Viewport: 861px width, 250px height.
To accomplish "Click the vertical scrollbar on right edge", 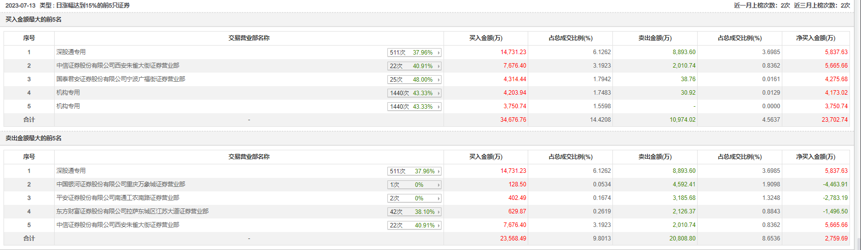I will (857, 125).
